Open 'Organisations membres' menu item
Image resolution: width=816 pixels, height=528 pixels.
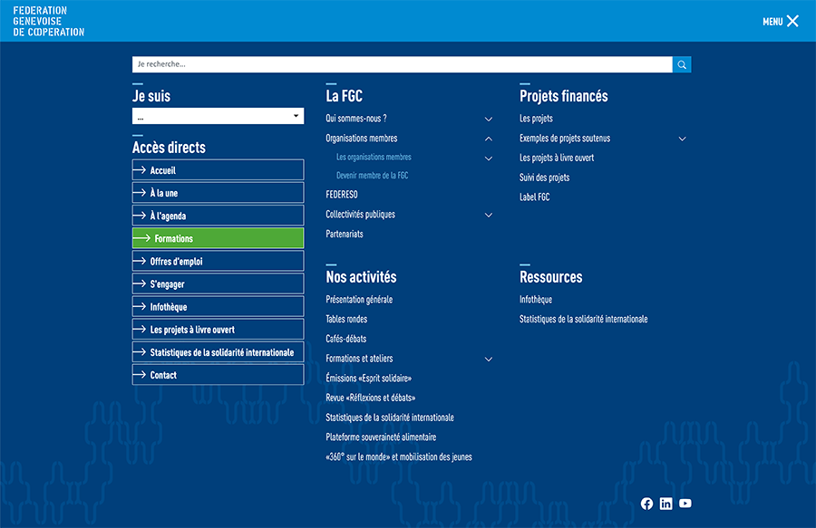[x=361, y=139]
